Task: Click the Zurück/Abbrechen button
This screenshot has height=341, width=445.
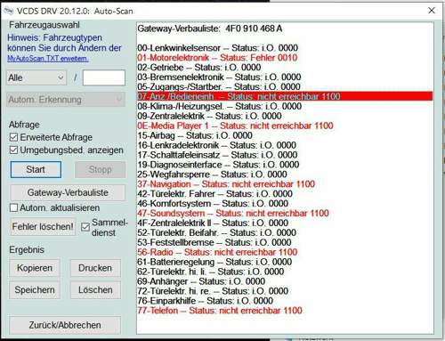Action: [x=65, y=325]
